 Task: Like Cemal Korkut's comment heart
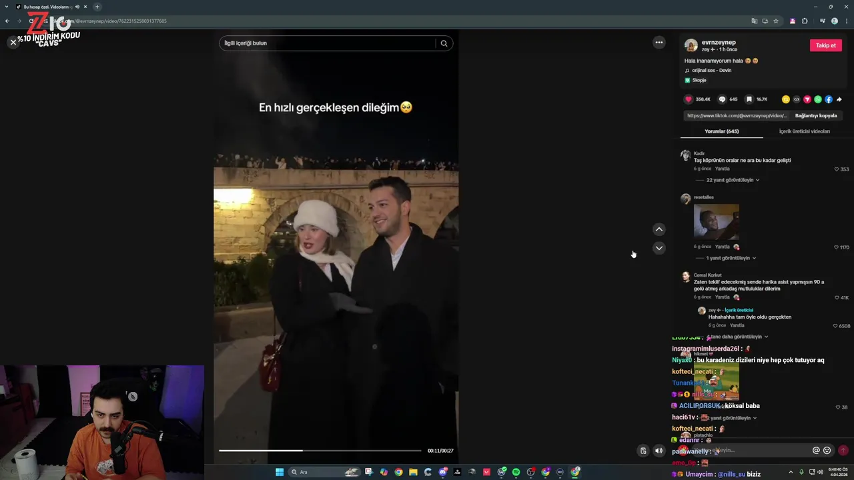pyautogui.click(x=837, y=298)
